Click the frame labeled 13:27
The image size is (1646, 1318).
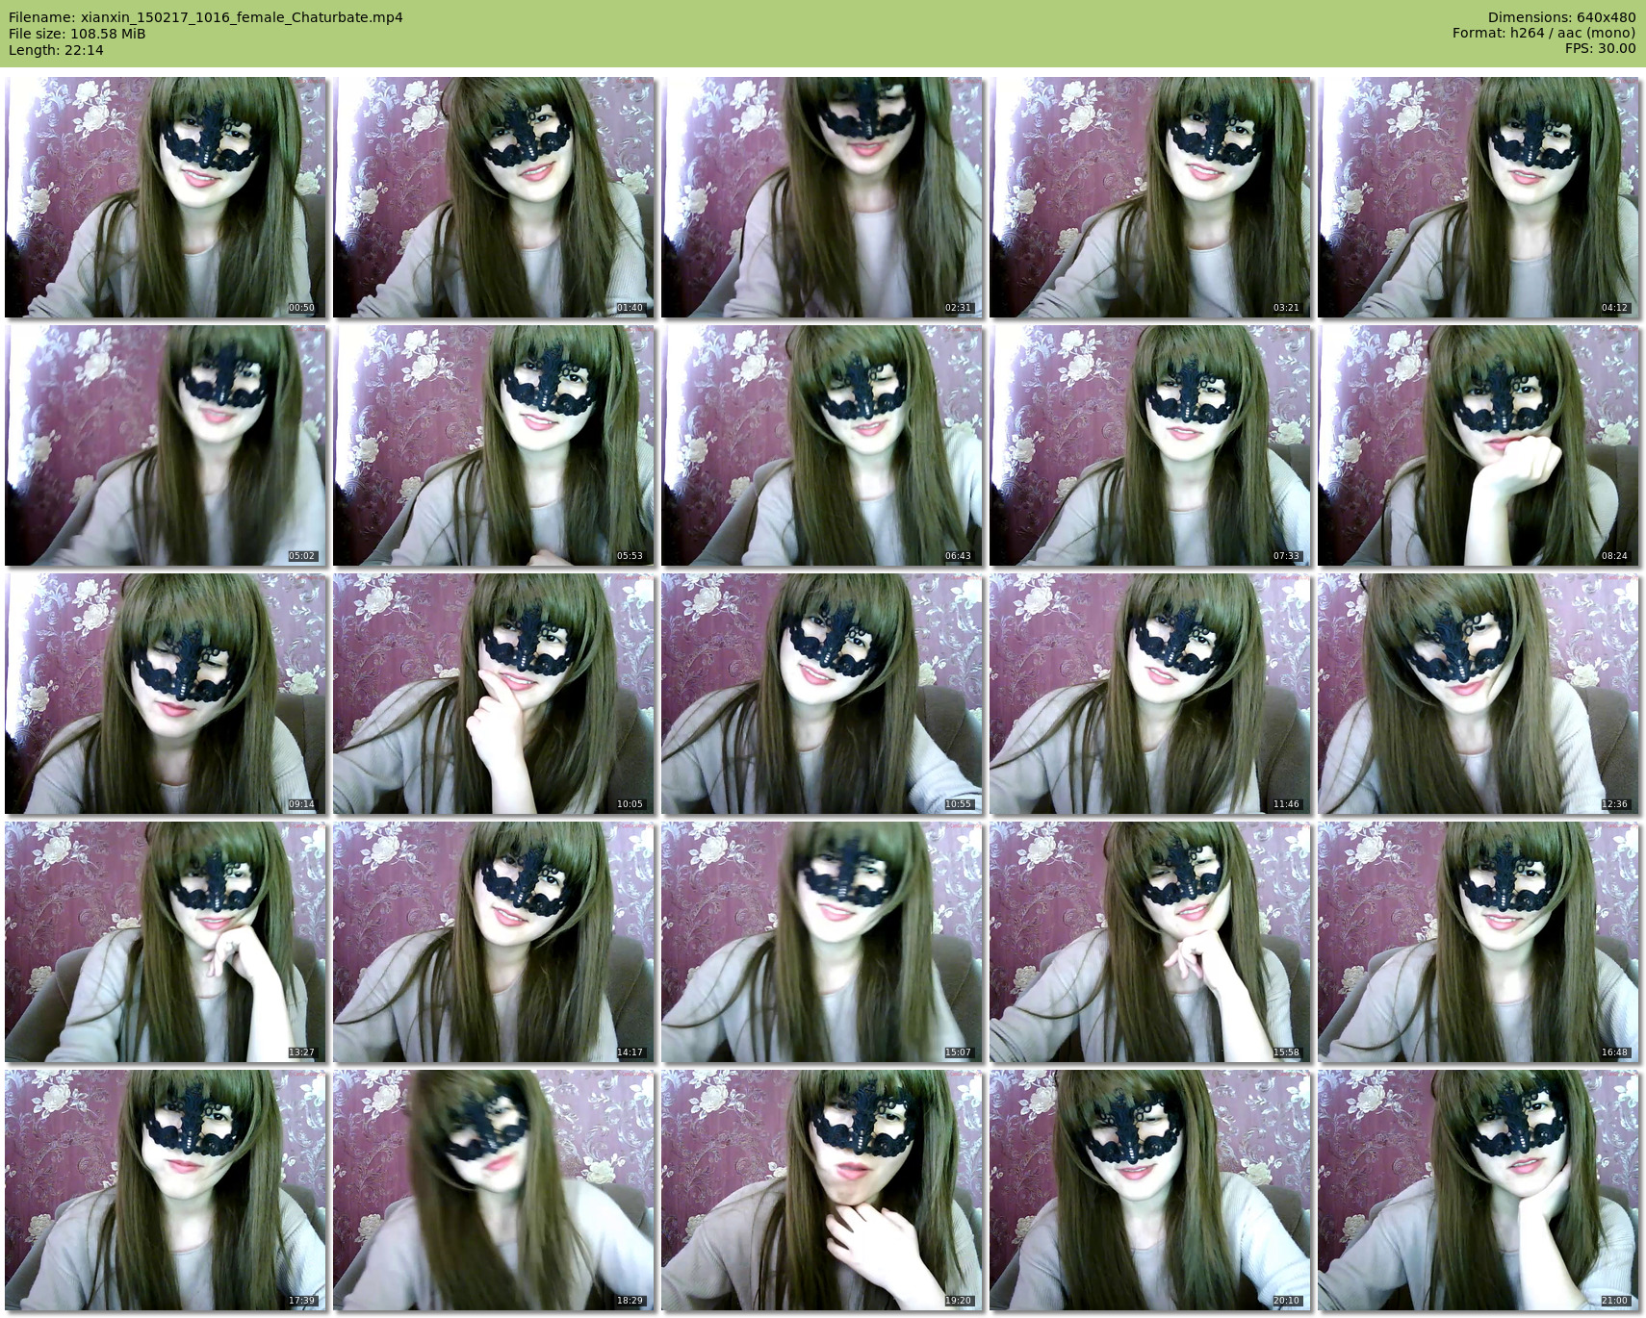[166, 942]
